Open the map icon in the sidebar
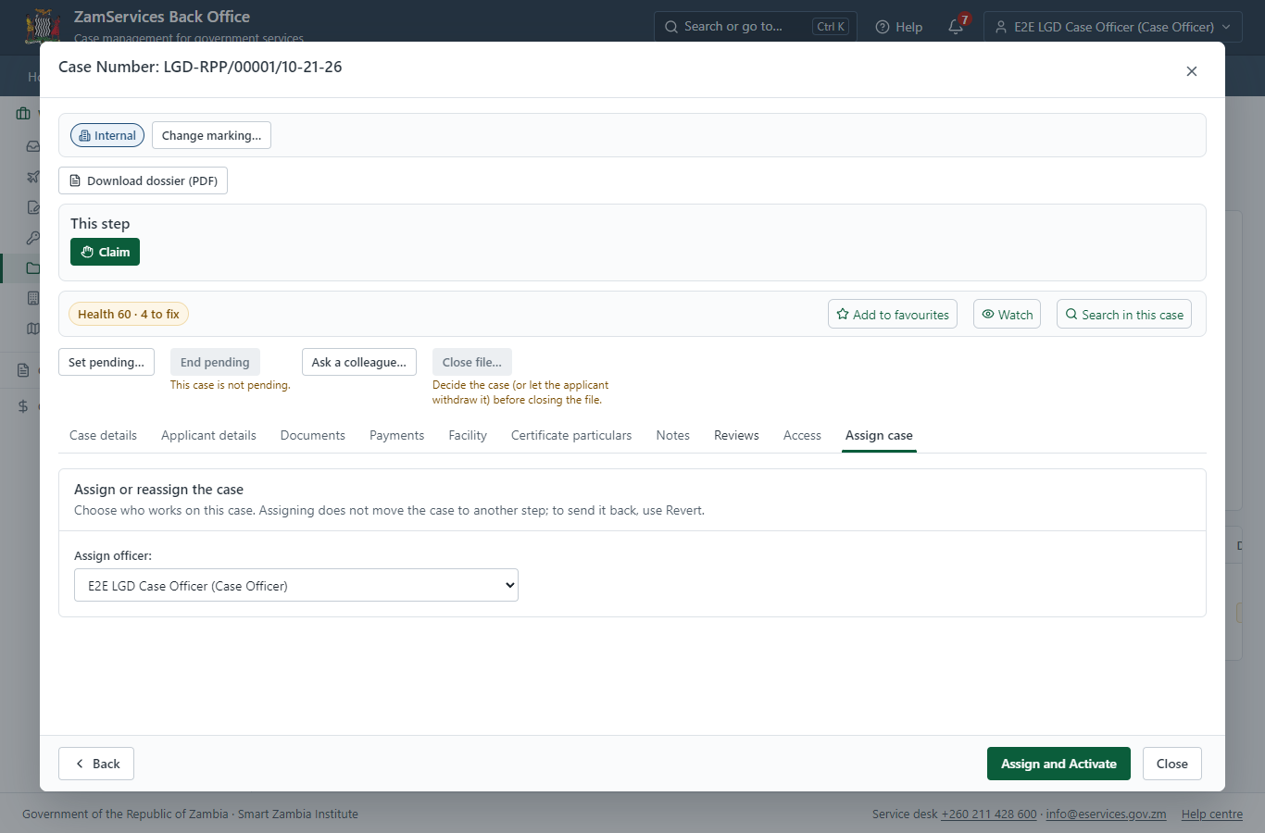Viewport: 1265px width, 833px height. 33,329
